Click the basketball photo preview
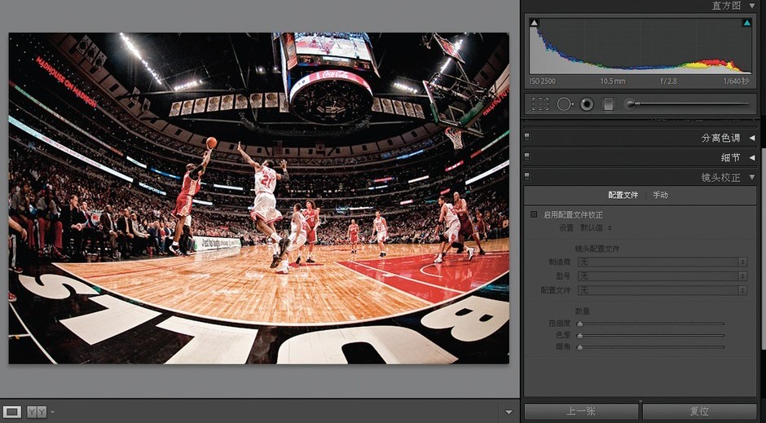The height and width of the screenshot is (423, 766). click(x=259, y=198)
